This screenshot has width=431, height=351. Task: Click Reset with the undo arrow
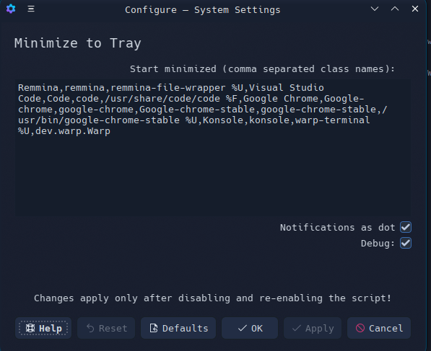[106, 328]
